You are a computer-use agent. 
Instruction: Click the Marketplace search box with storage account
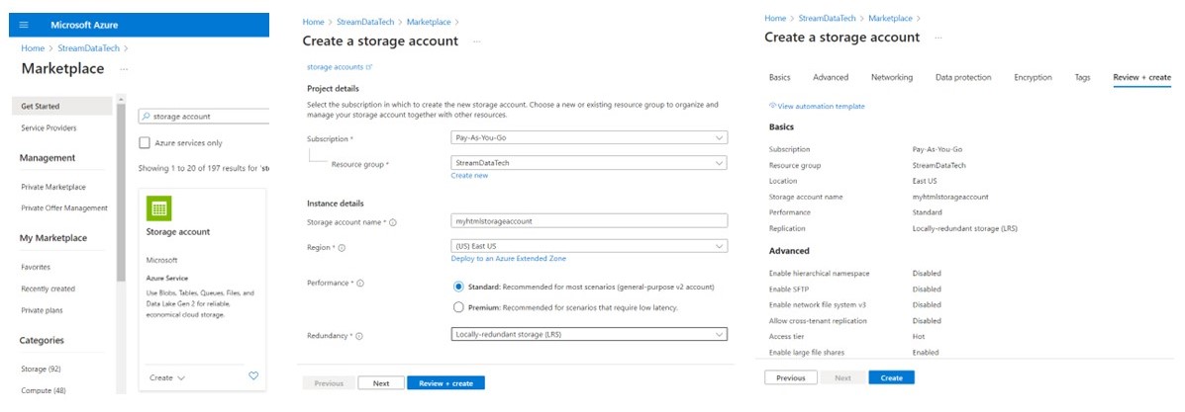(204, 117)
